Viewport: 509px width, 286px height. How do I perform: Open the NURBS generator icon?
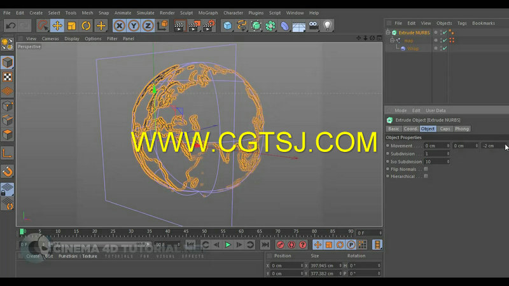[256, 25]
